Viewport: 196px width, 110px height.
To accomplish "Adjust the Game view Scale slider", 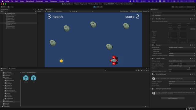I will 84,12.
